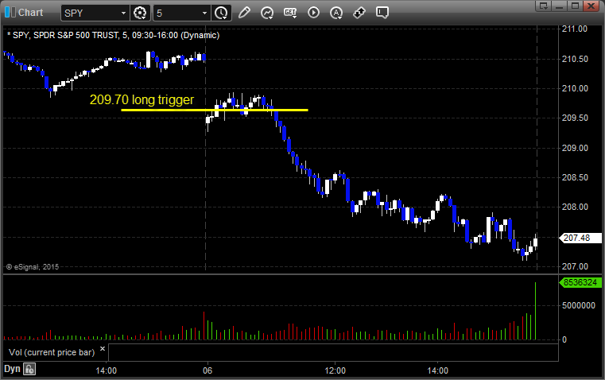The height and width of the screenshot is (380, 605).
Task: Open the GET studies toolbar menu
Action: 290,13
